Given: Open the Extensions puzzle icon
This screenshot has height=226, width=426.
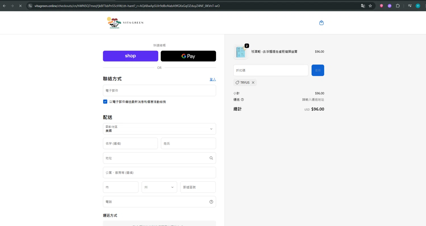Looking at the screenshot, I should coord(398,6).
